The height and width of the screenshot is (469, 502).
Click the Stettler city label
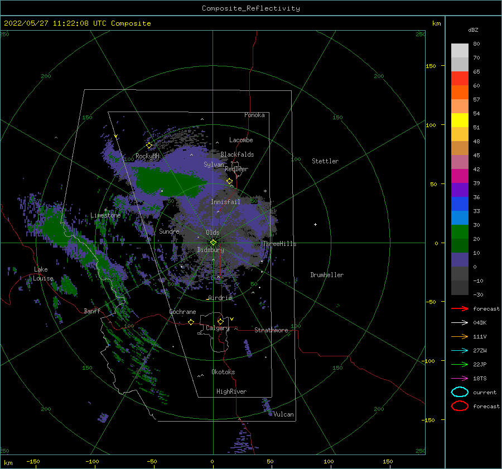pos(325,161)
